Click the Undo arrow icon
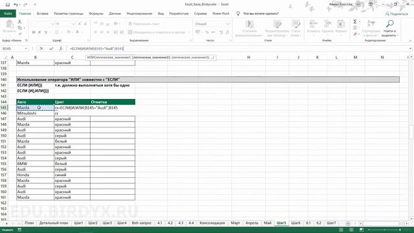Viewport: 414px width, 233px height. (16, 5)
